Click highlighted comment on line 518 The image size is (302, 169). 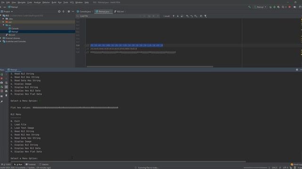click(x=127, y=46)
